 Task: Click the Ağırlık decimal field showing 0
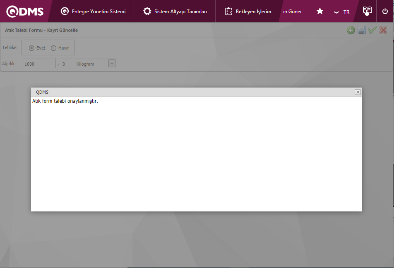[x=67, y=64]
